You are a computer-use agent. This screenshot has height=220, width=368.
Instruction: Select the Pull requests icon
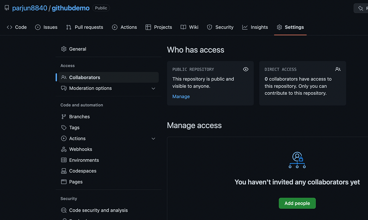68,27
